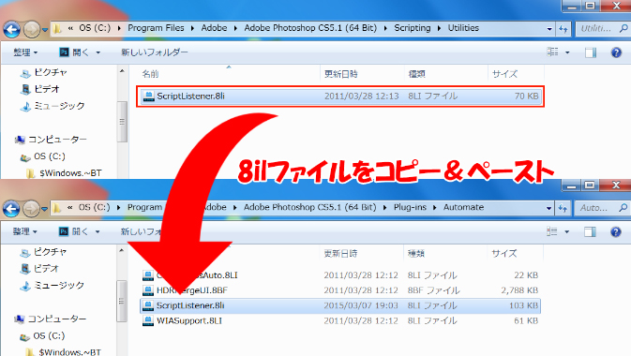631x356 pixels.
Task: Click Adobe breadcrumb in top address bar
Action: point(214,28)
